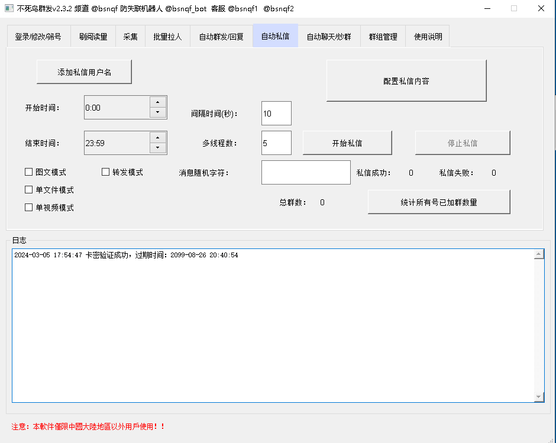Start messaging with 开始私信 button
Image resolution: width=556 pixels, height=443 pixels.
[x=347, y=143]
